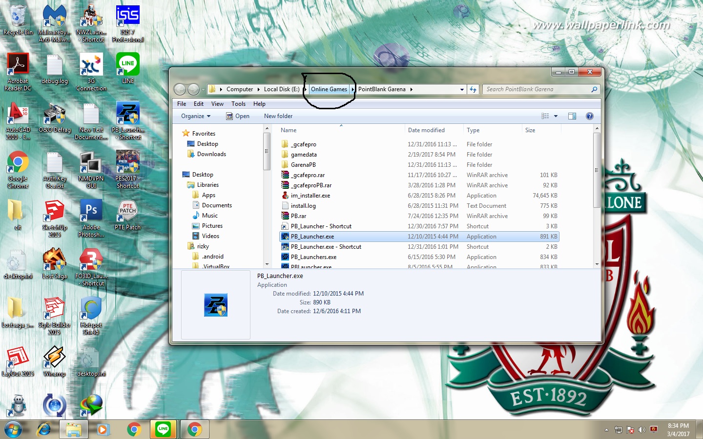
Task: Select the im_installer.exe file
Action: click(419, 196)
